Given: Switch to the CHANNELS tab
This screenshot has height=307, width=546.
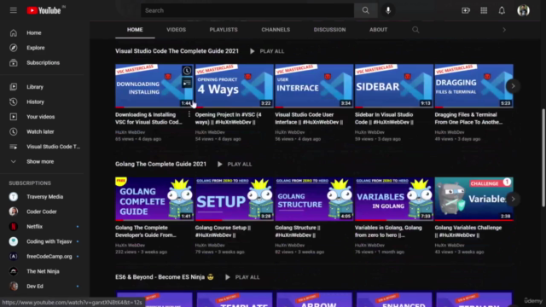Looking at the screenshot, I should click(x=276, y=30).
